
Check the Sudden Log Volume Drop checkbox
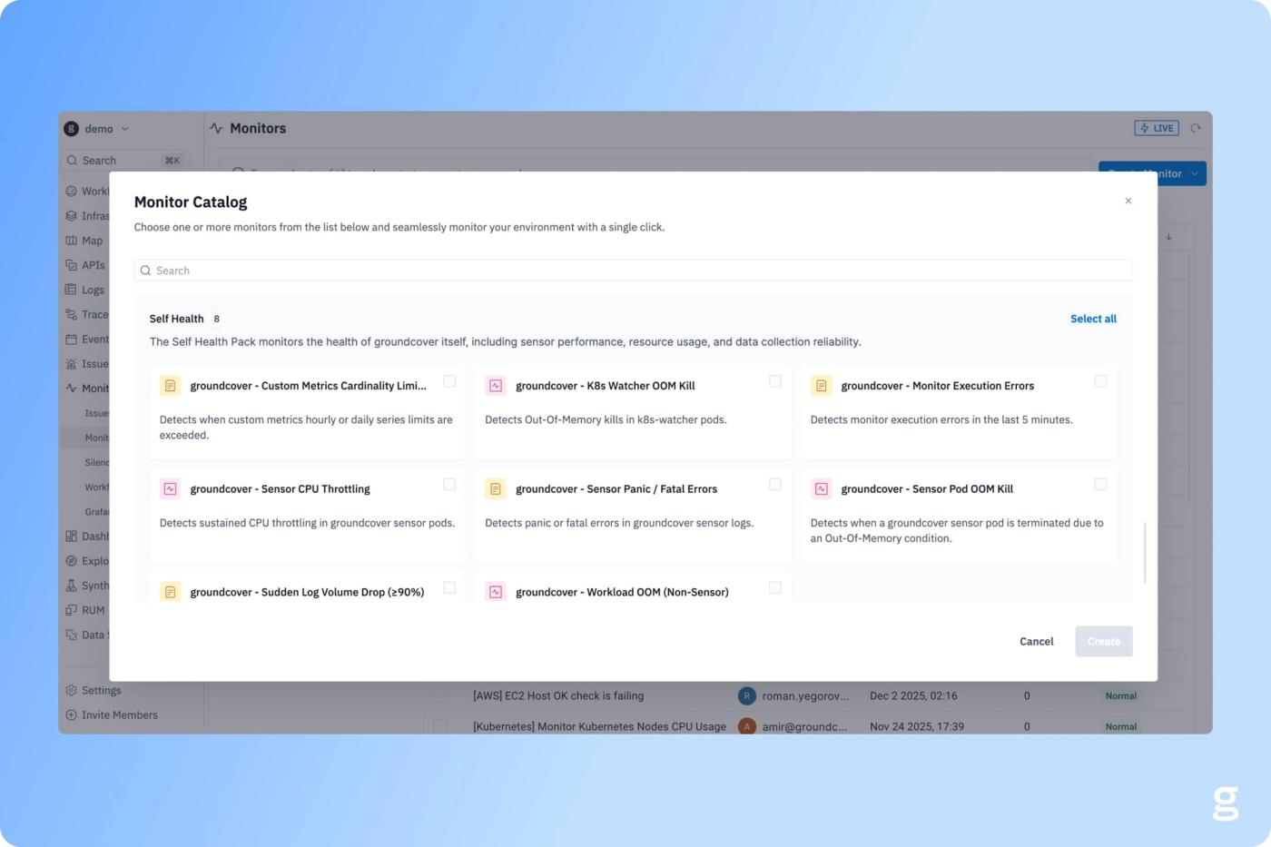pyautogui.click(x=449, y=587)
